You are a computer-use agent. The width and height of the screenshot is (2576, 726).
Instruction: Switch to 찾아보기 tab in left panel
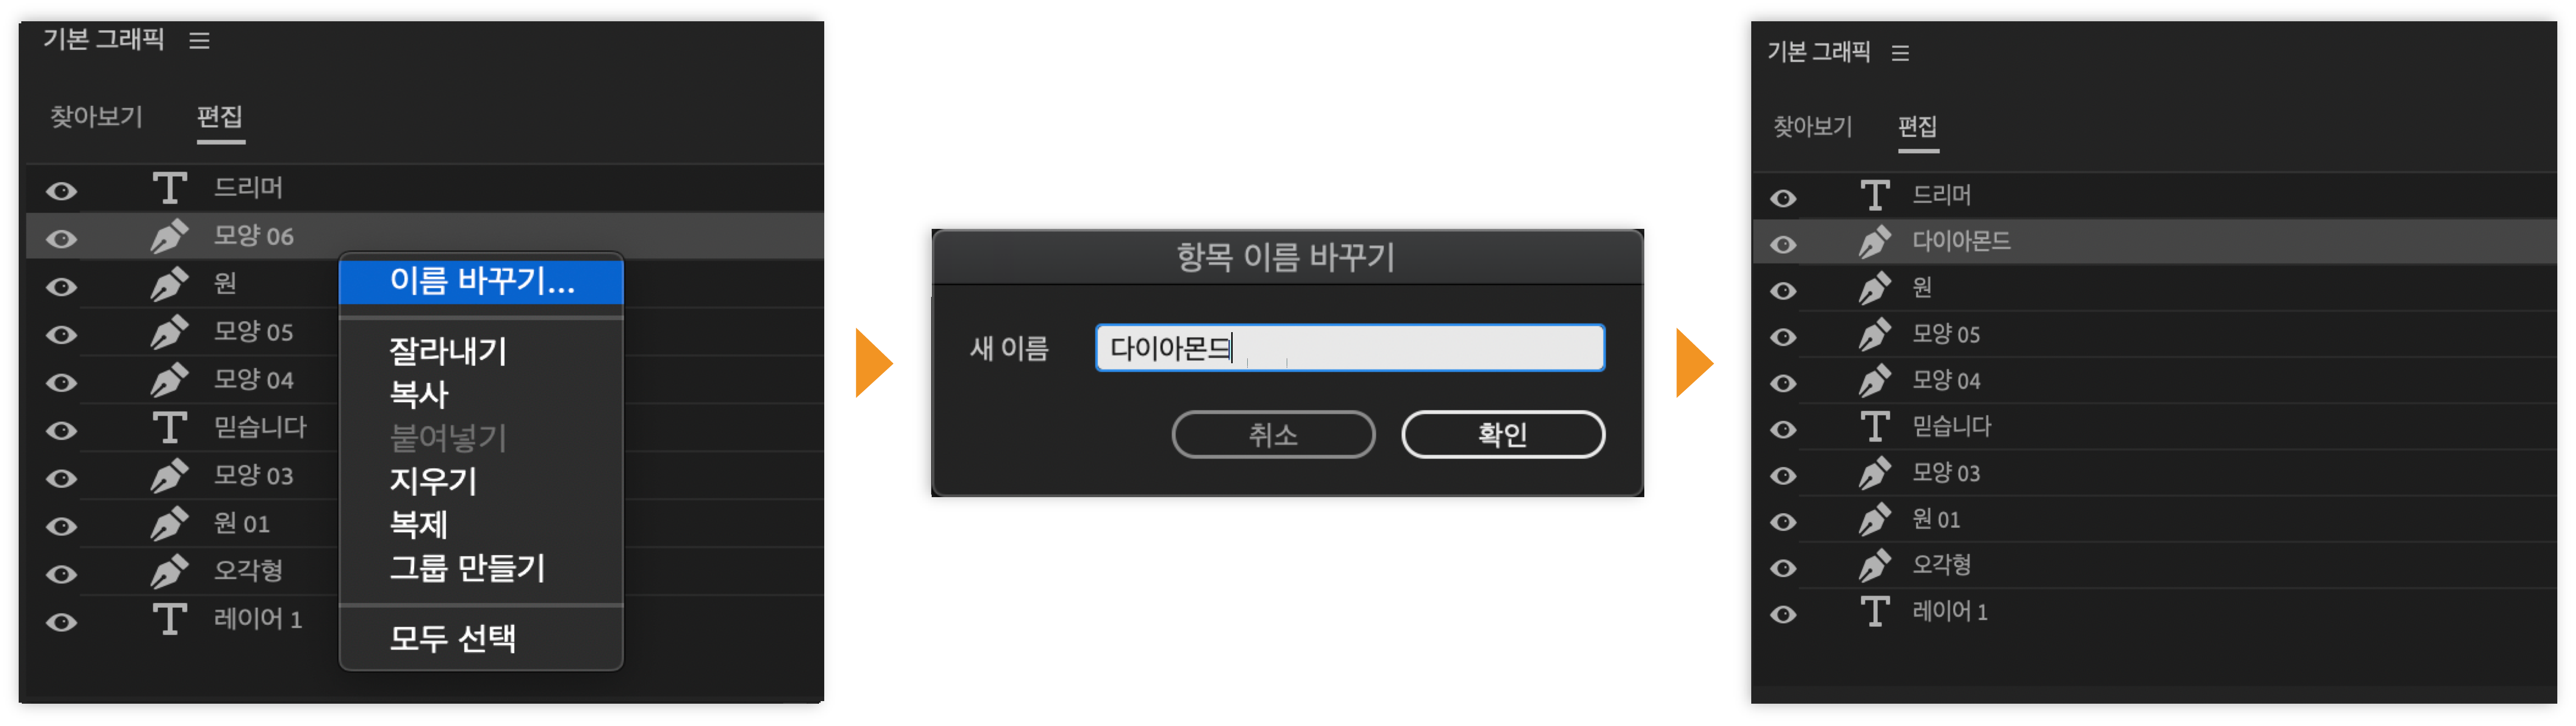point(97,117)
